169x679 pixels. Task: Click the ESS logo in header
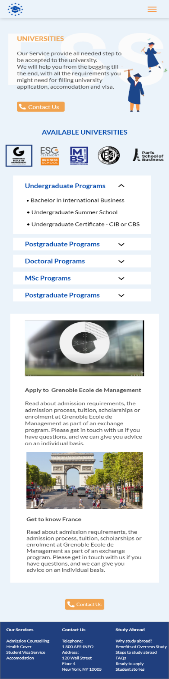[16, 9]
